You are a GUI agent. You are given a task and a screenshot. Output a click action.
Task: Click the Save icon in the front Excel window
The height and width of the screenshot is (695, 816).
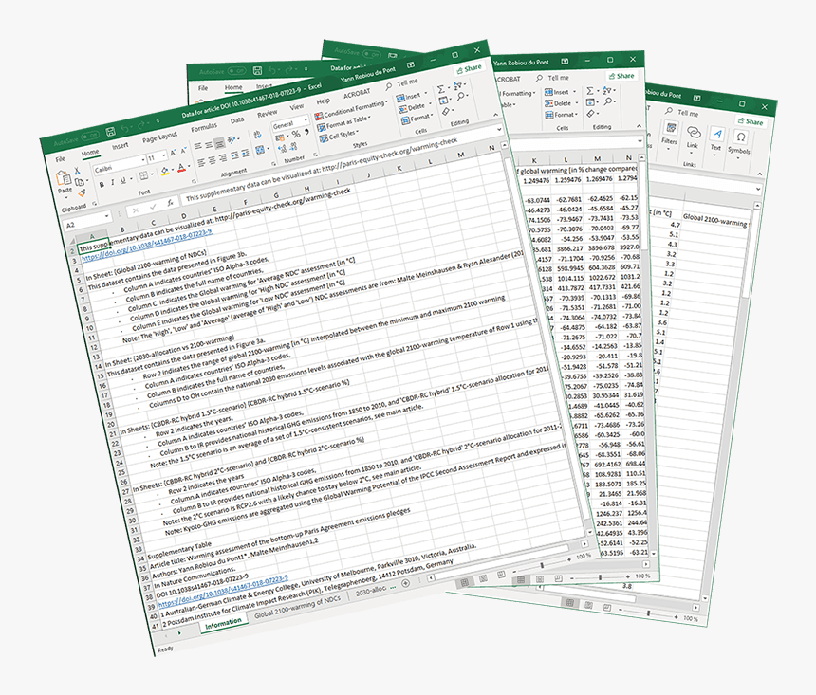click(110, 132)
